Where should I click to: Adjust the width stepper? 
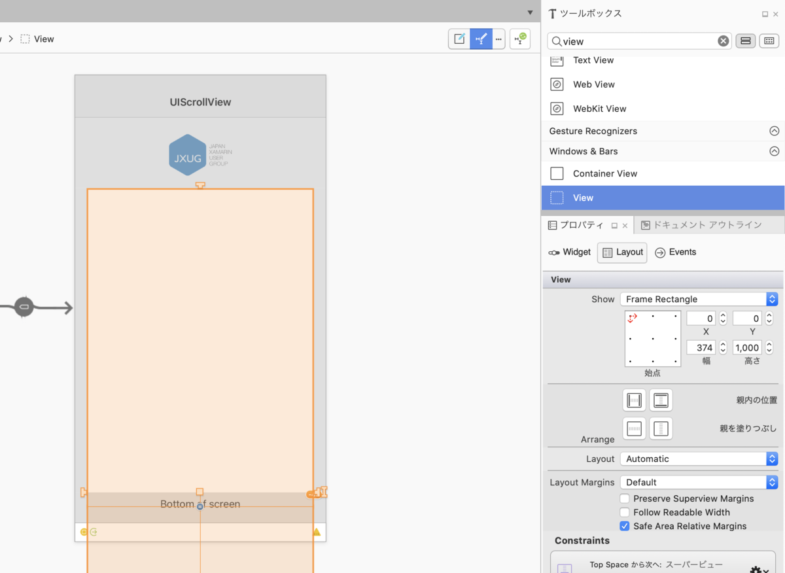point(723,347)
